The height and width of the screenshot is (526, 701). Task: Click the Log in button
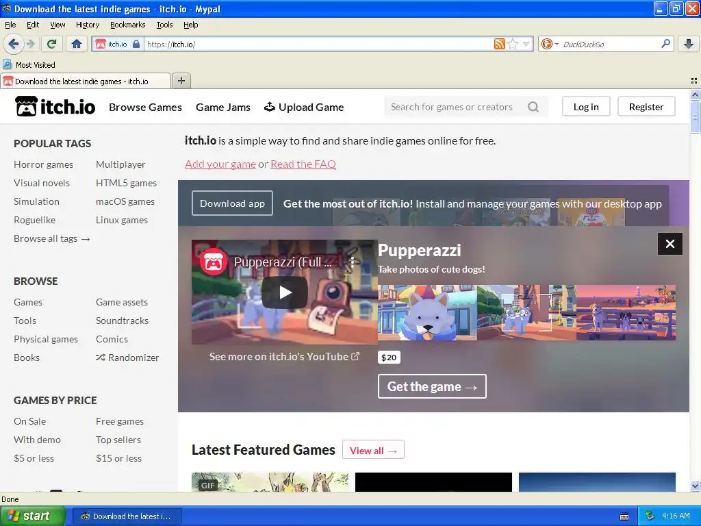pos(586,106)
